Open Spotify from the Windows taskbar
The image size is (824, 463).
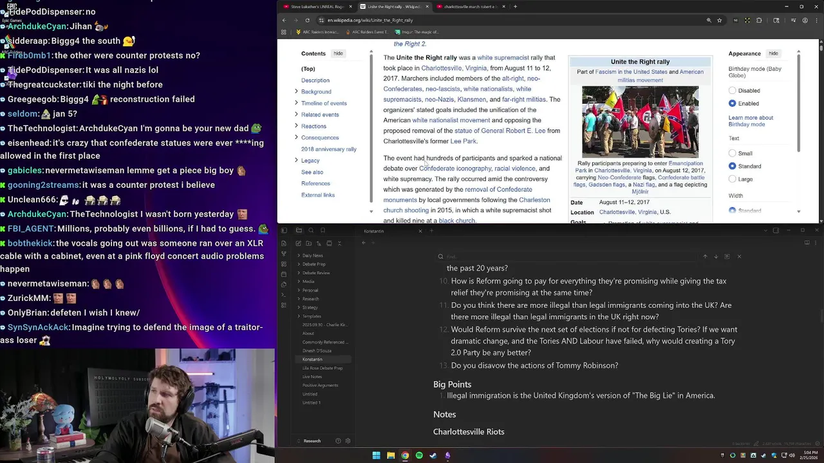(419, 455)
